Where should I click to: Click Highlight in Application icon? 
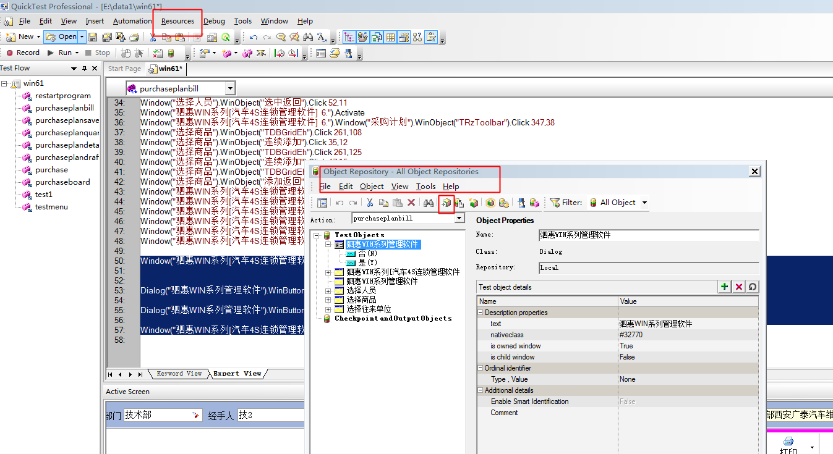tap(490, 203)
